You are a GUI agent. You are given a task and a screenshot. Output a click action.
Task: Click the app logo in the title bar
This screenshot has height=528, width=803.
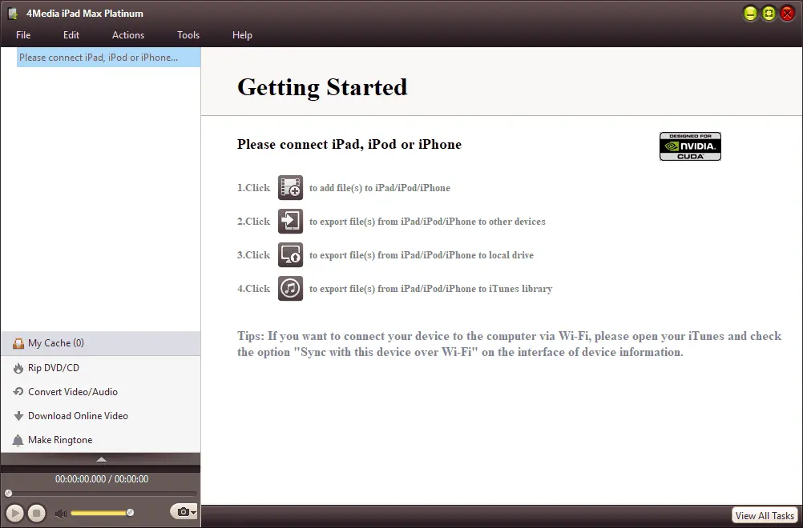14,14
